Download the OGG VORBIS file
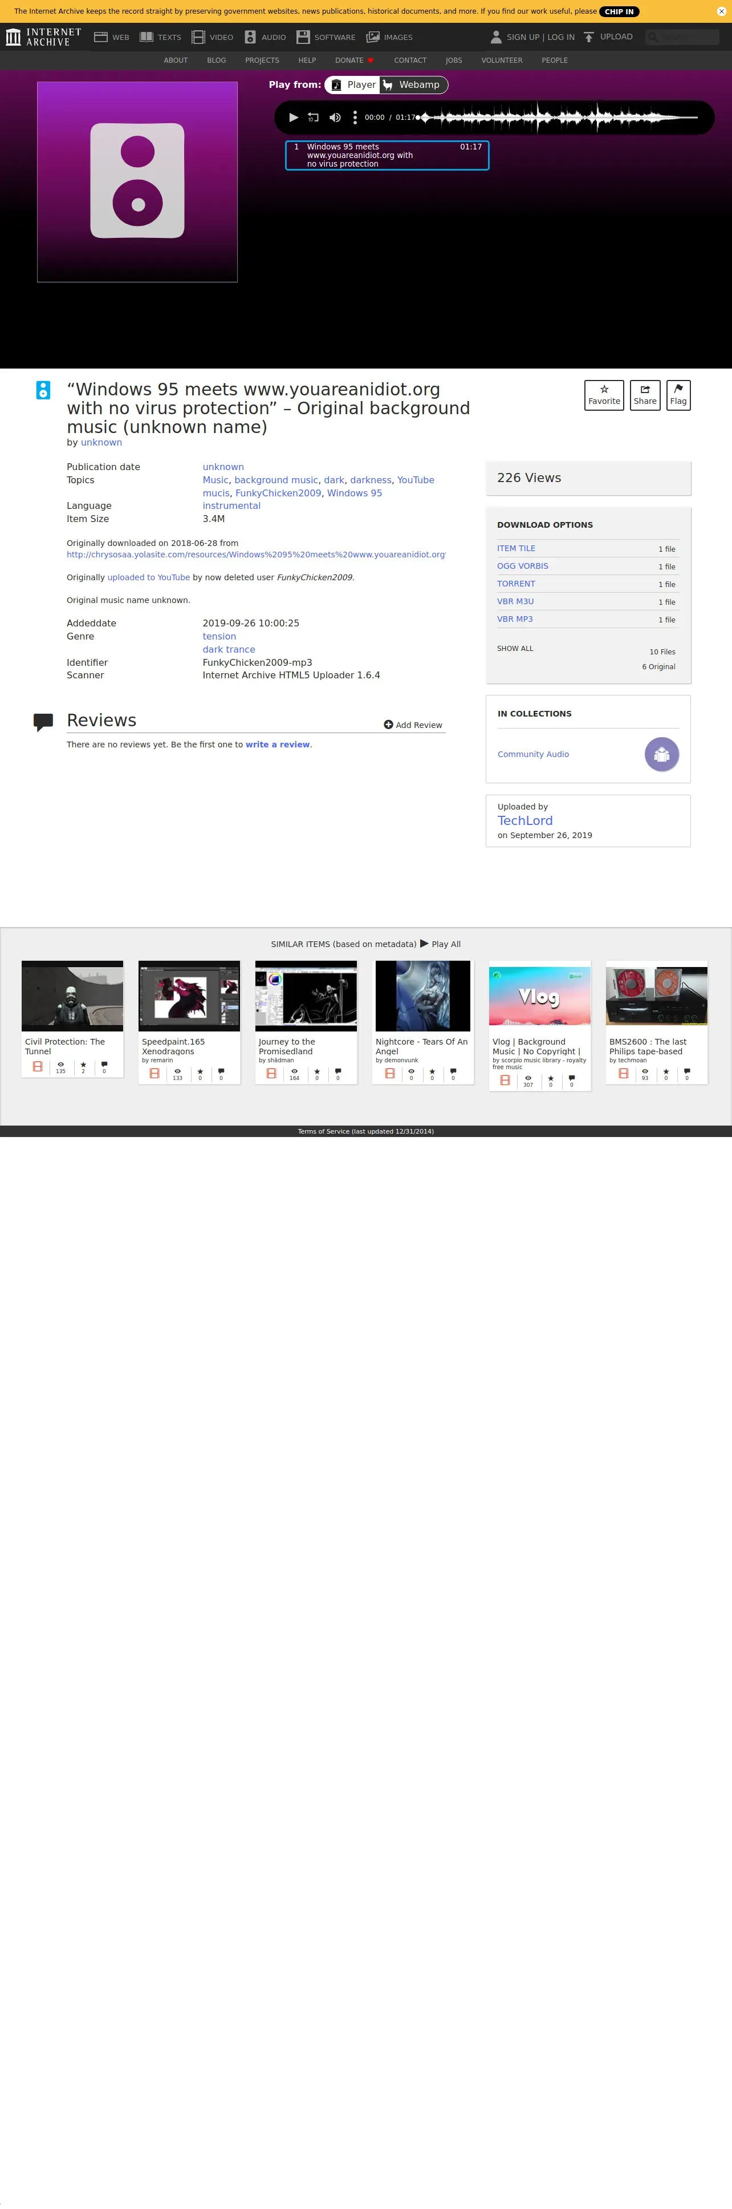Viewport: 732px width, 2209px height. coord(523,566)
